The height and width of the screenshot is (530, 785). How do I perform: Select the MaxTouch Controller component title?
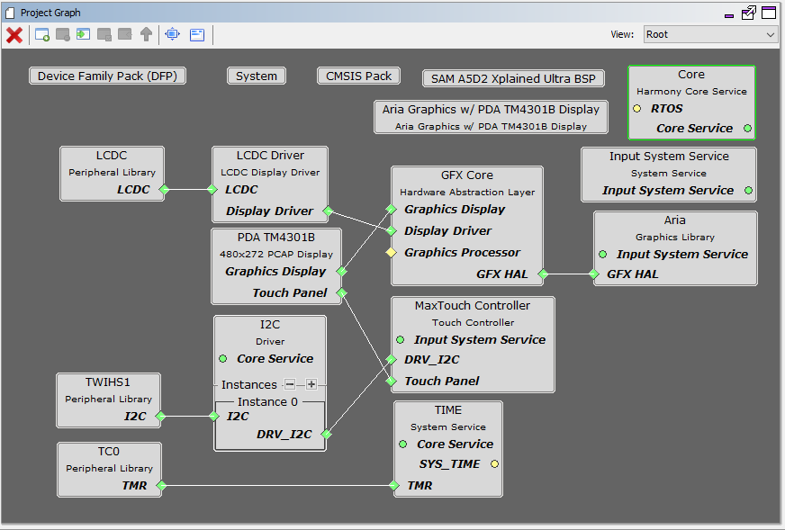point(472,306)
